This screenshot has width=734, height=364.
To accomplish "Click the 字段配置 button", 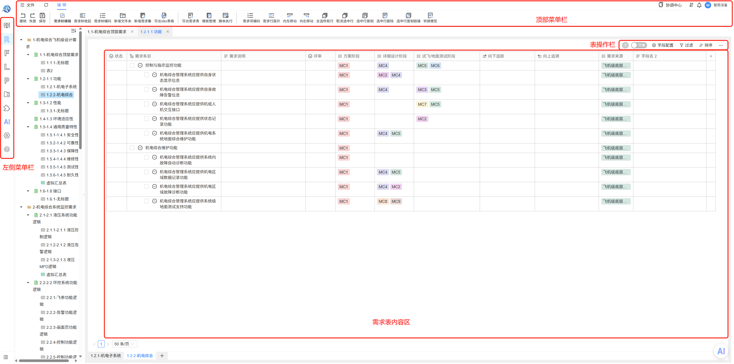I will 663,45.
